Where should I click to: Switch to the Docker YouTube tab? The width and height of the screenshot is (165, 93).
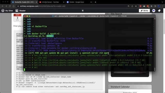coord(51,2)
